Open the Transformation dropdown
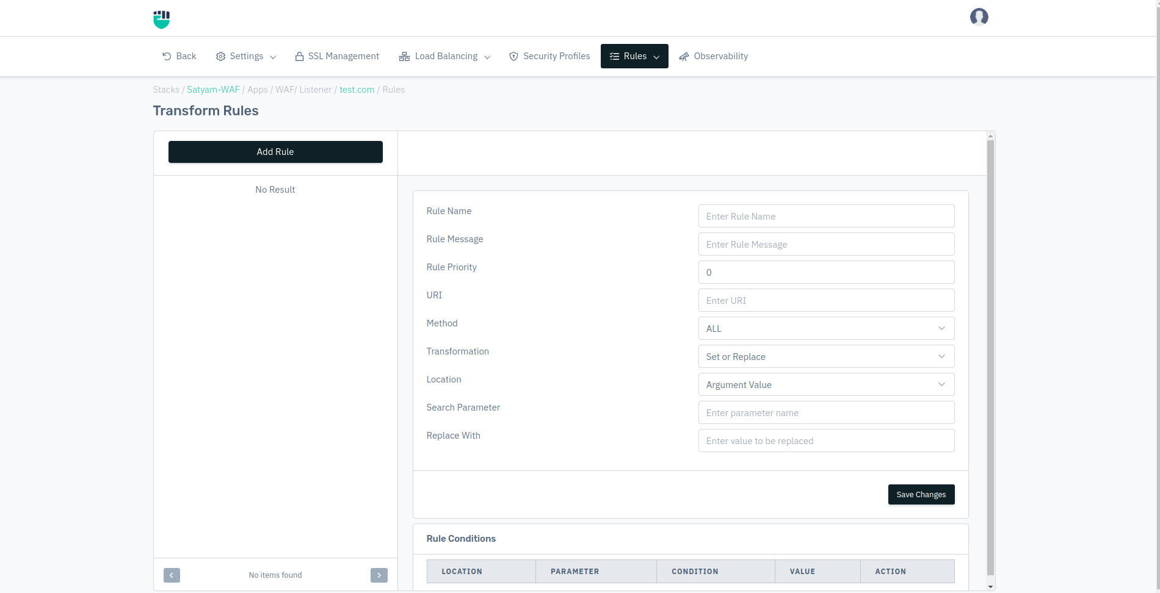The height and width of the screenshot is (593, 1160). pyautogui.click(x=825, y=356)
